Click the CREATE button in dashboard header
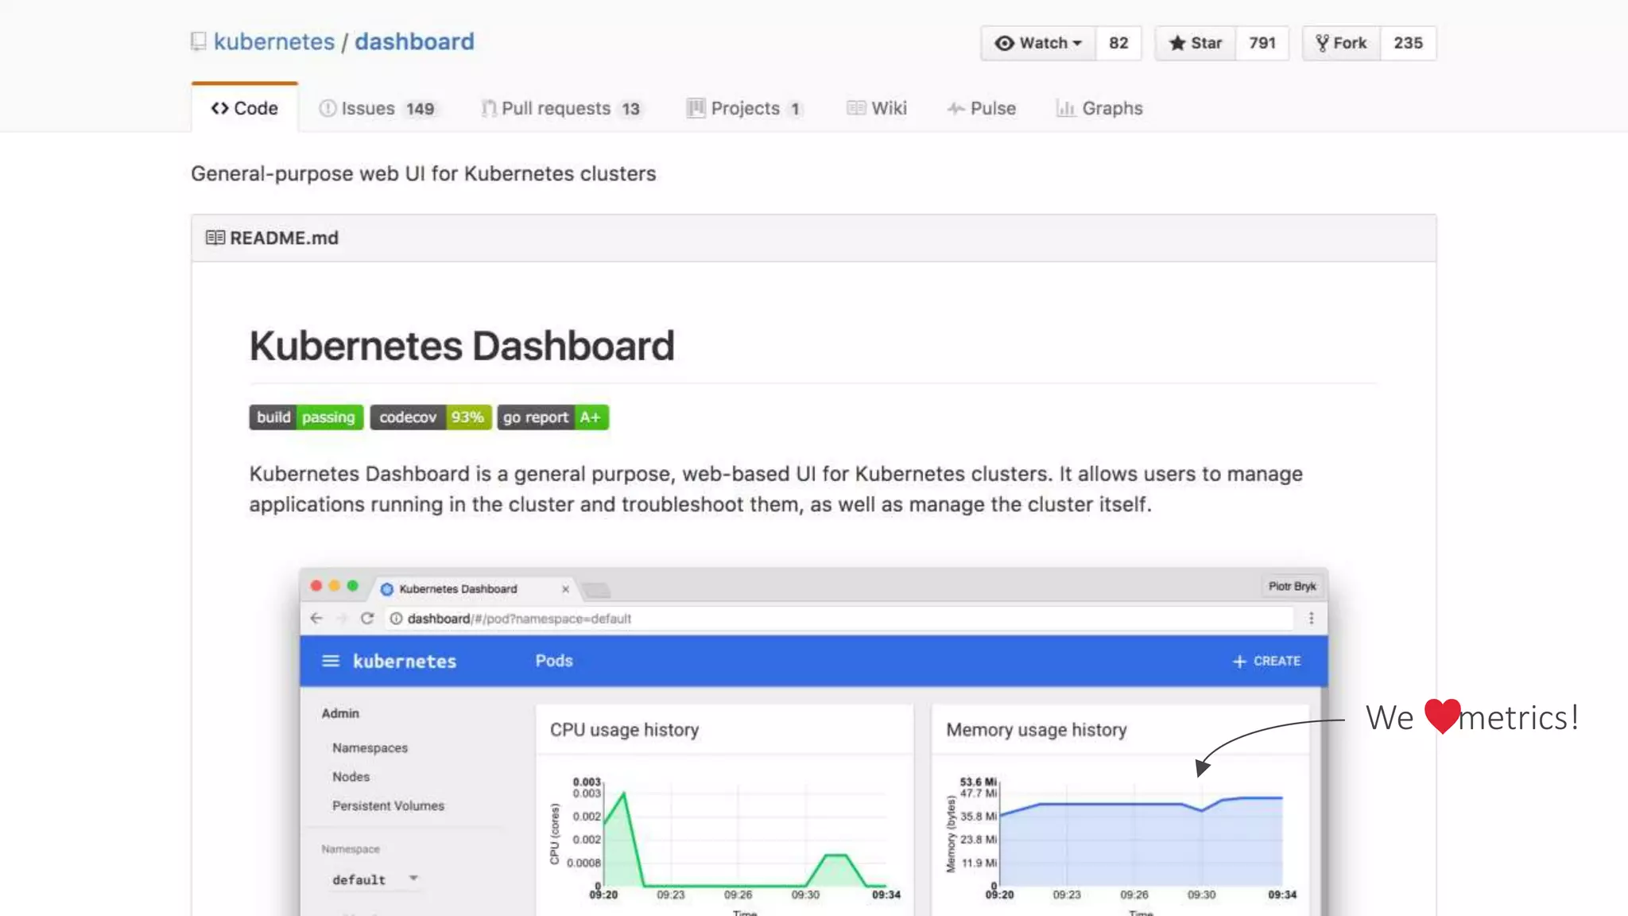The width and height of the screenshot is (1628, 916). (x=1267, y=661)
